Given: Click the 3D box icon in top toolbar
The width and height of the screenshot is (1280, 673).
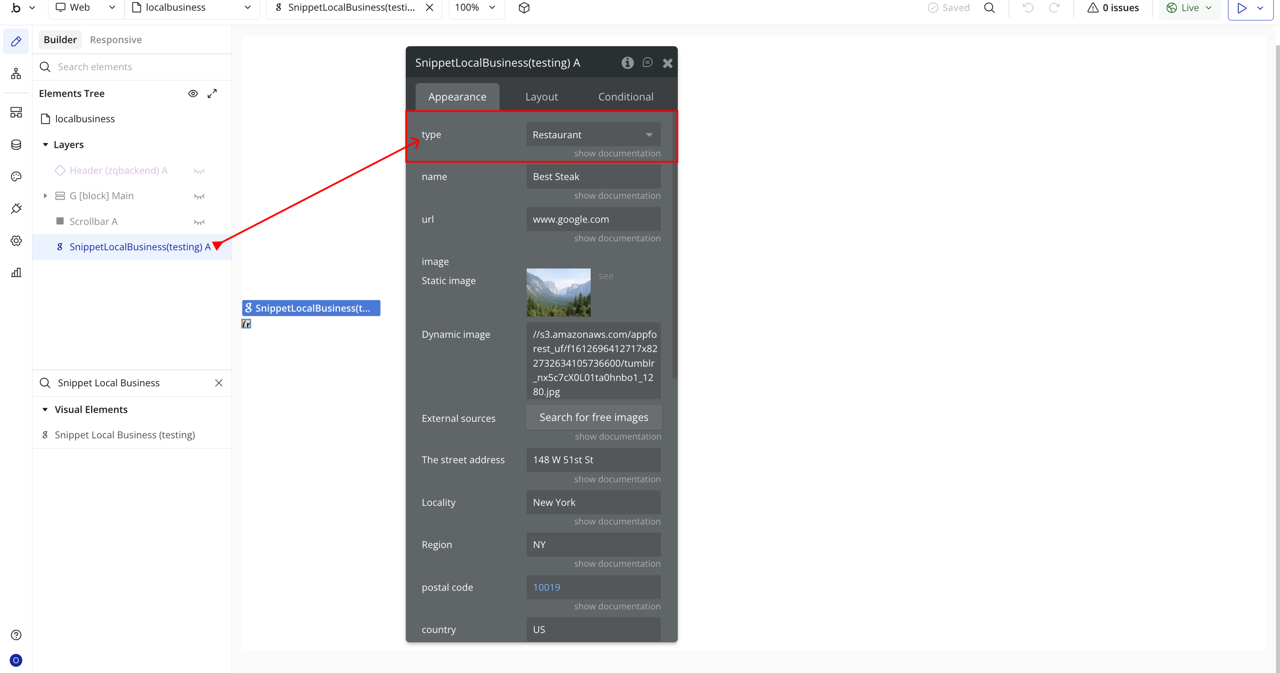Looking at the screenshot, I should tap(524, 8).
